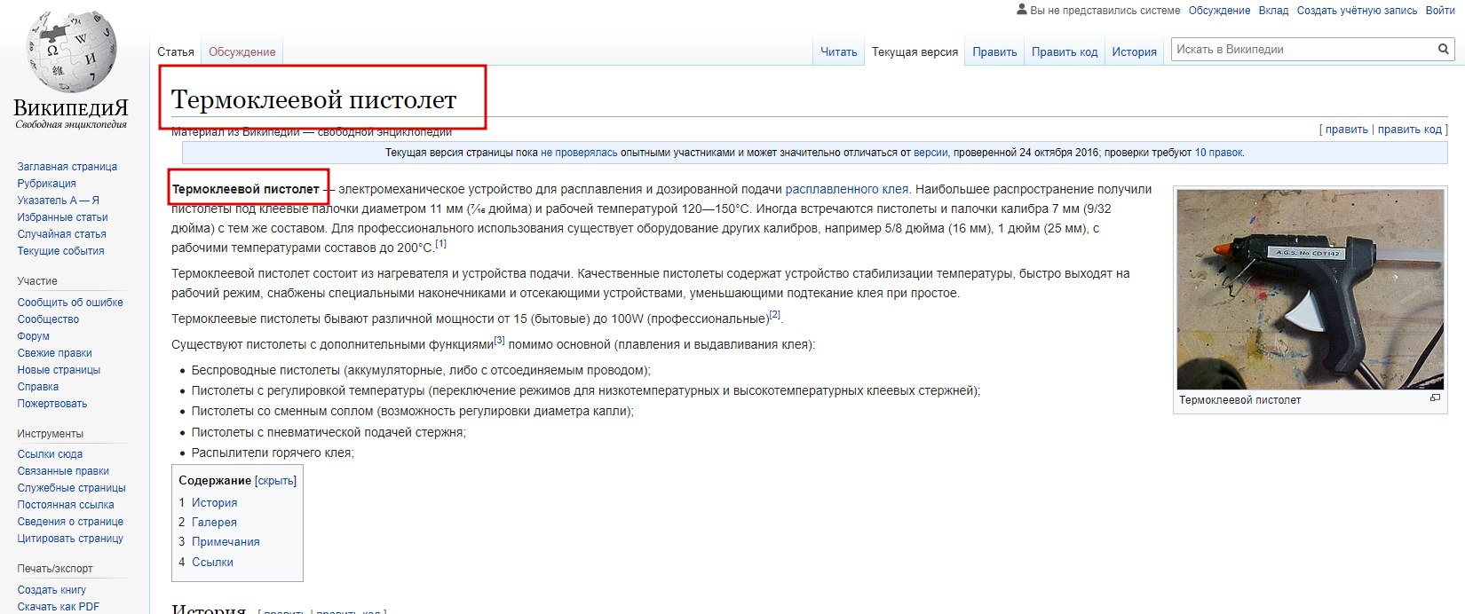Jump to 'Галерея' in the contents
Viewport: 1465px width, 614px height.
point(214,522)
